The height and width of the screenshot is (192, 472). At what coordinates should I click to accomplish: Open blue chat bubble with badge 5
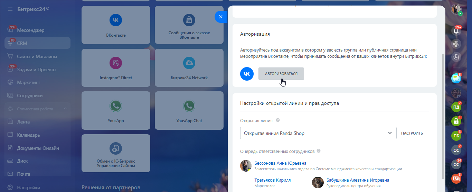(x=456, y=79)
